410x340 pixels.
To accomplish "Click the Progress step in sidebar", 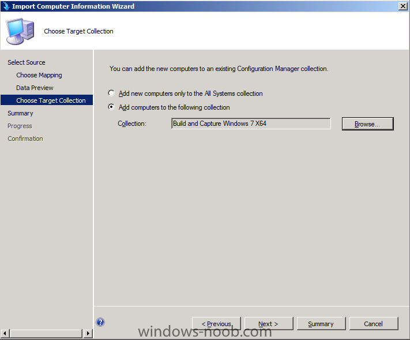I will (20, 126).
